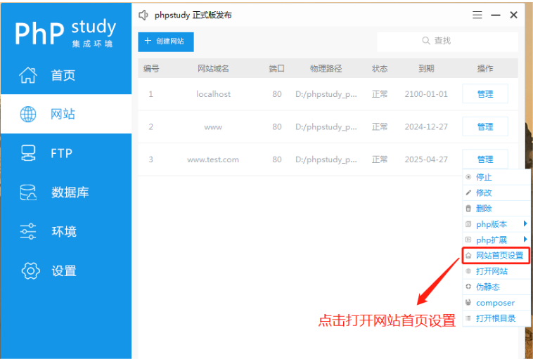This screenshot has height=359, width=533.
Task: Click the database cloud icon in sidebar
Action: pyautogui.click(x=28, y=192)
